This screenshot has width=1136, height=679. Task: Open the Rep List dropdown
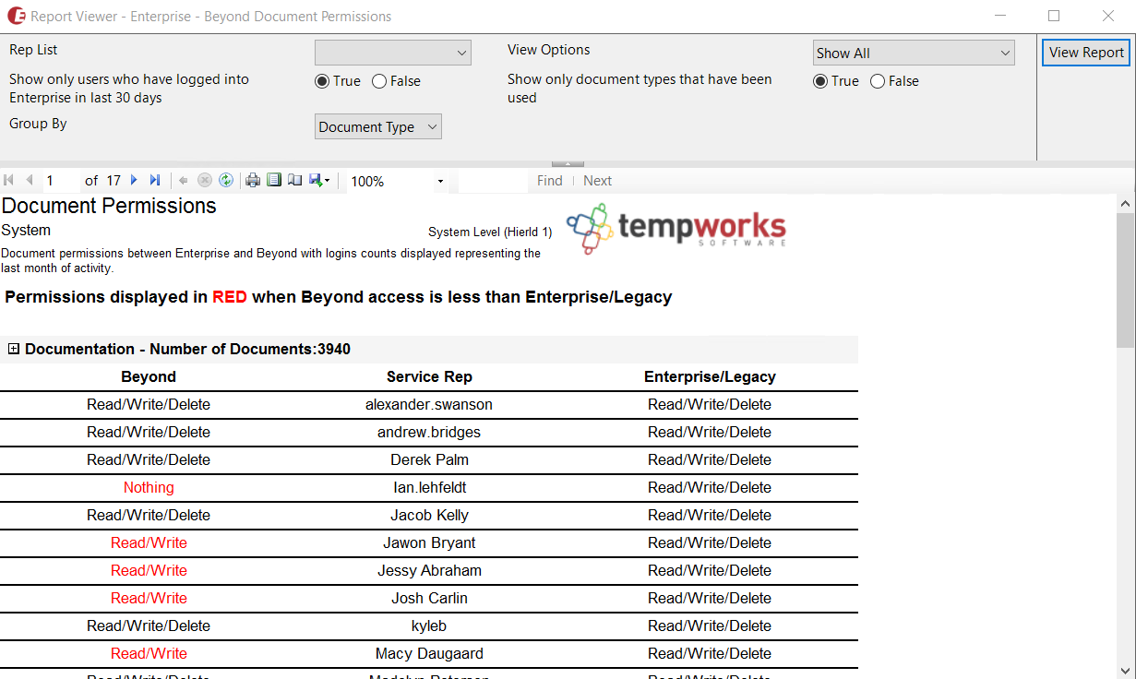[x=393, y=53]
